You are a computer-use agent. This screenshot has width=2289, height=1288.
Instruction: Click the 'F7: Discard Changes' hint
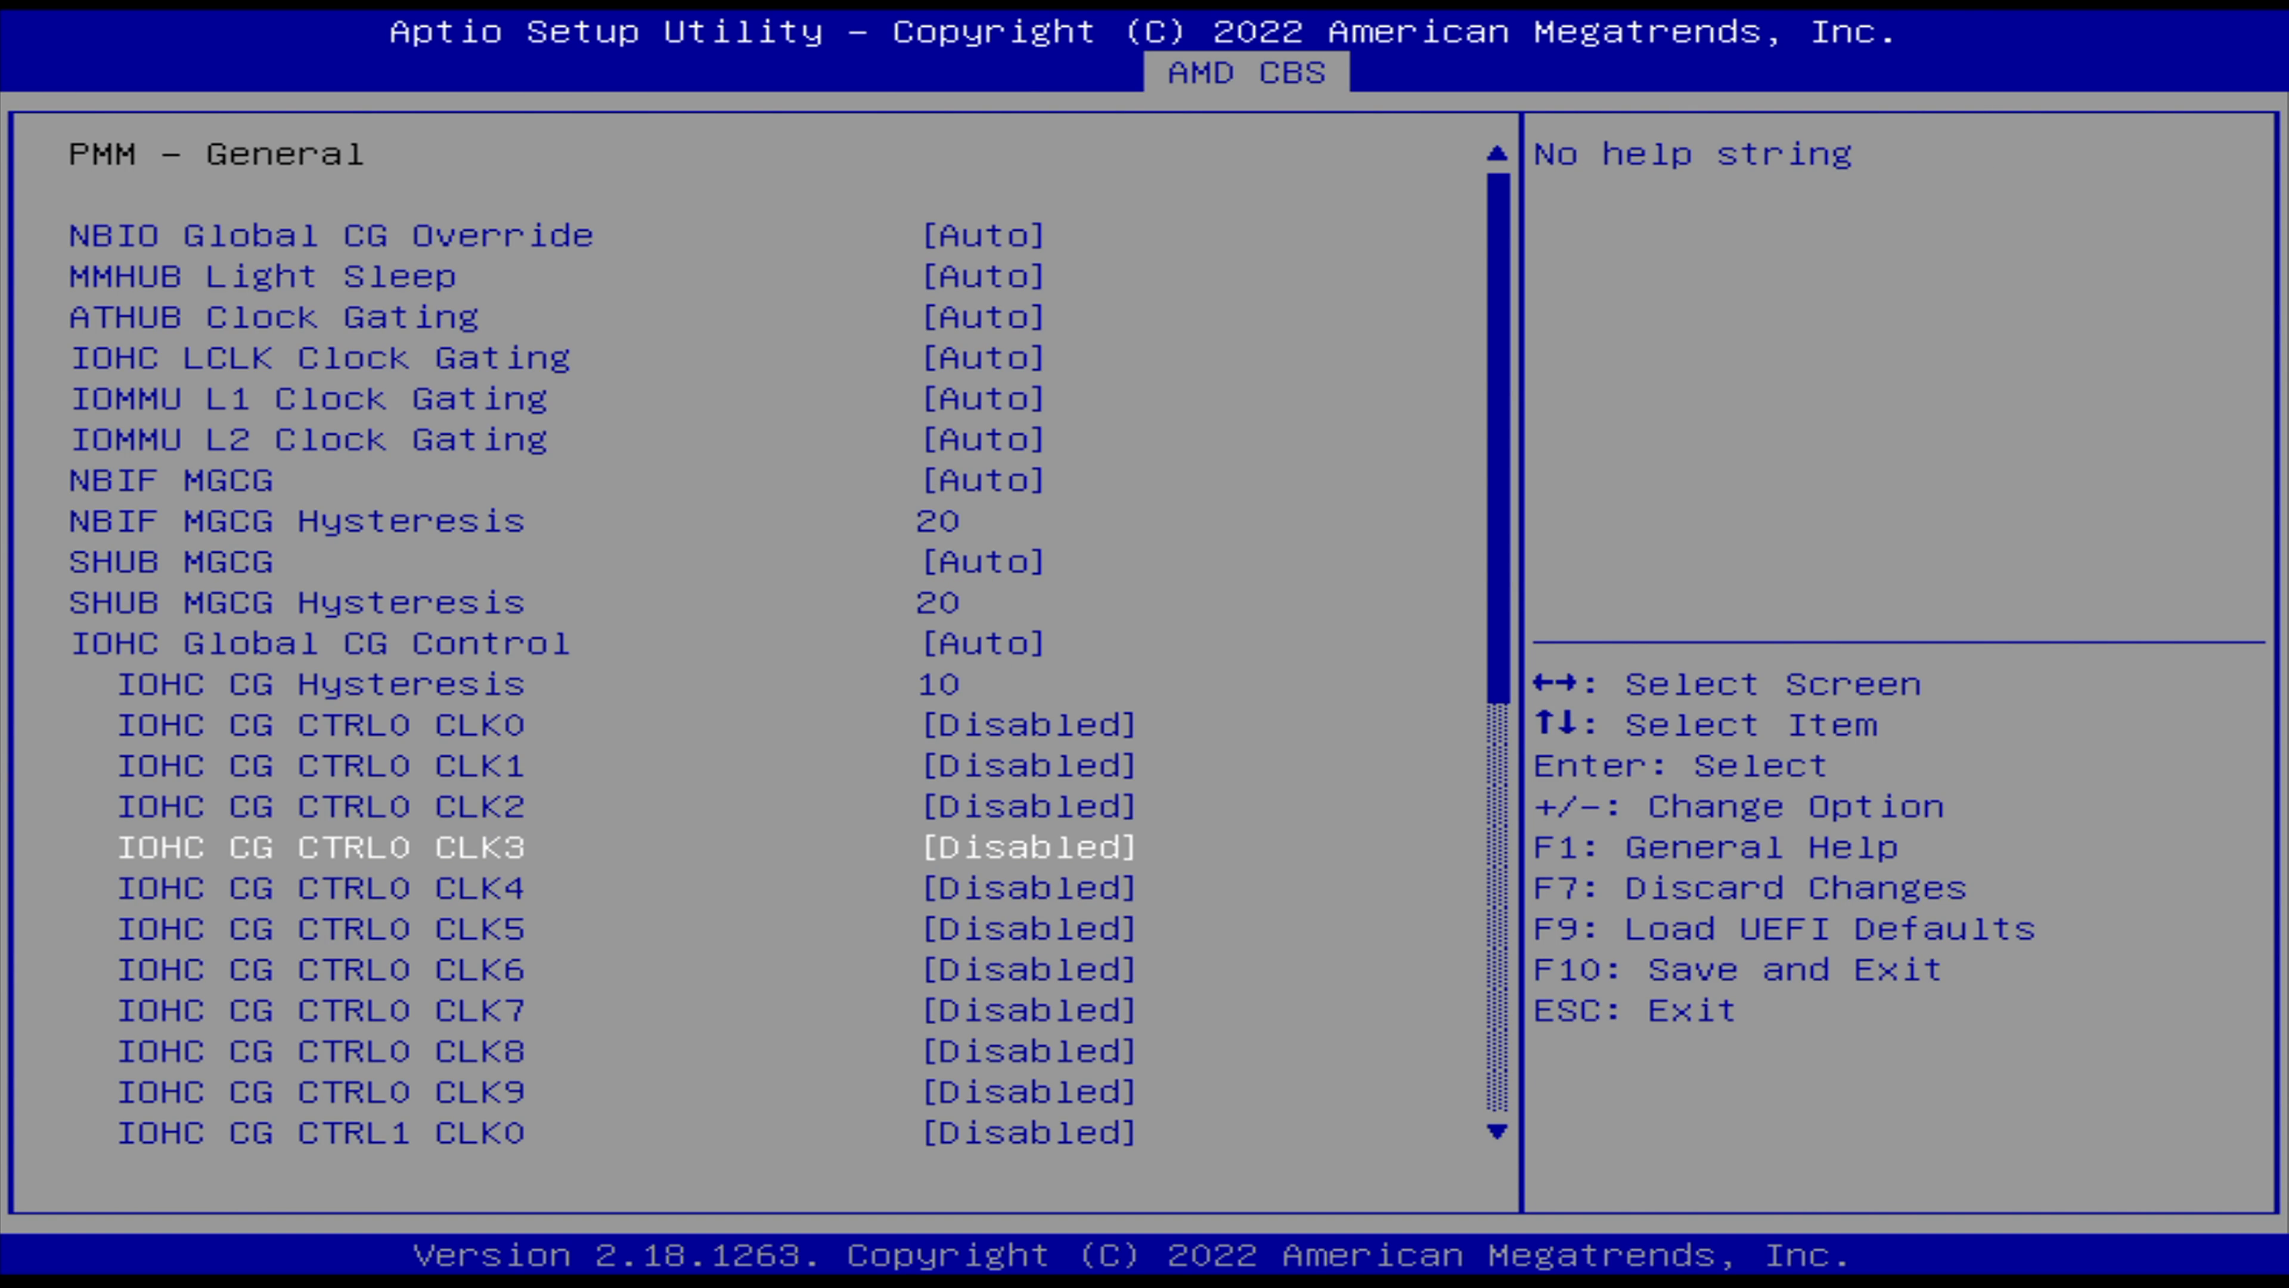[x=1751, y=889]
